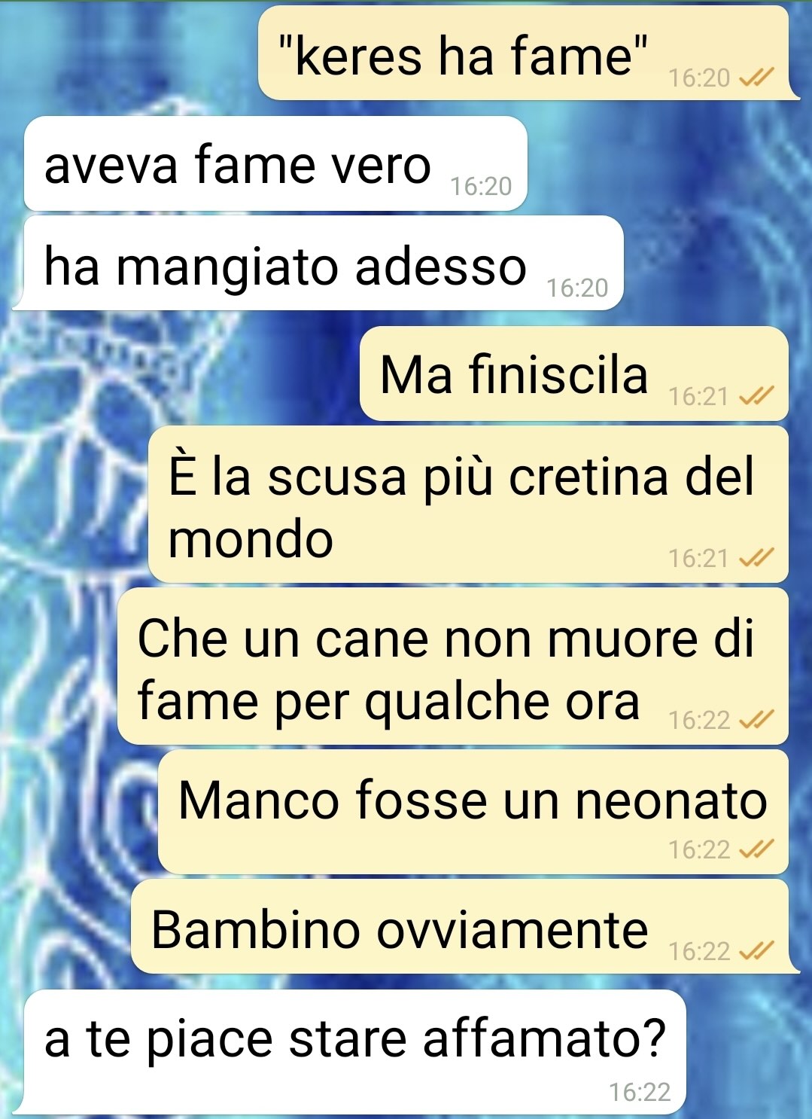Tap the read ticks on "È la scusa più cretina"
812x1119 pixels.
coord(756,558)
